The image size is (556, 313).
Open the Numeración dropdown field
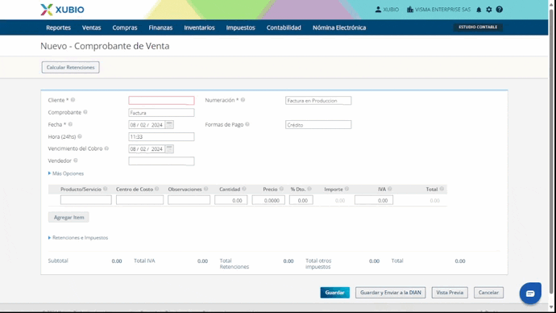click(x=318, y=100)
